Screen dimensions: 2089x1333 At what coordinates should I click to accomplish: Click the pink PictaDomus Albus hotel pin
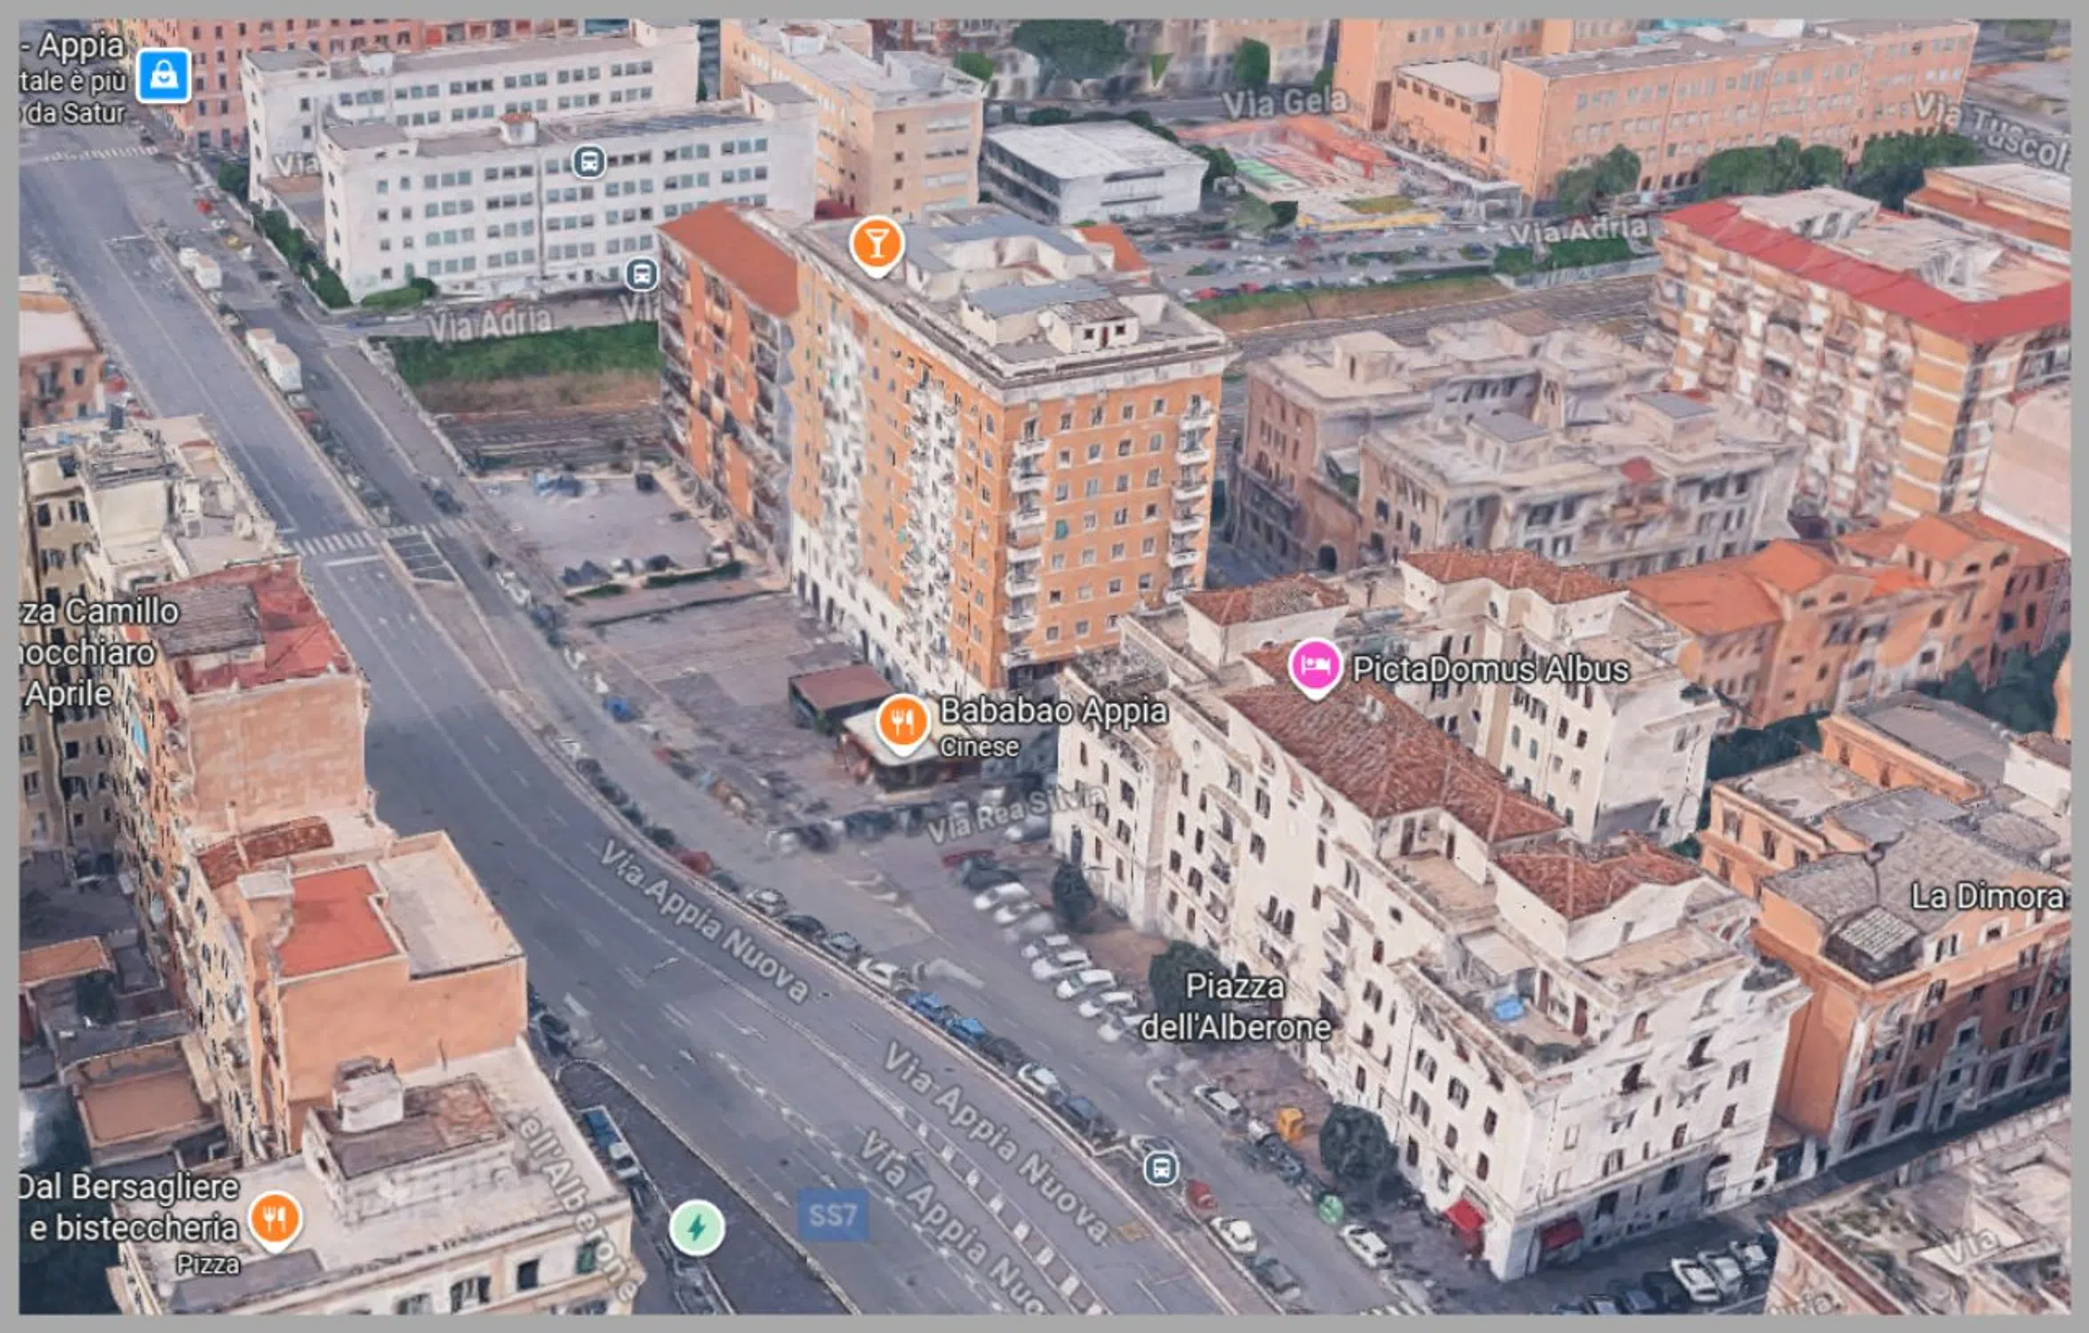[x=1315, y=667]
